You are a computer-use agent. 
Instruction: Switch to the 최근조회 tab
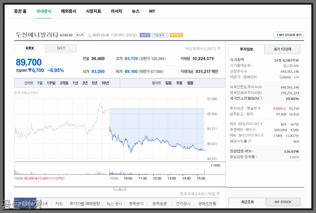pos(247,202)
